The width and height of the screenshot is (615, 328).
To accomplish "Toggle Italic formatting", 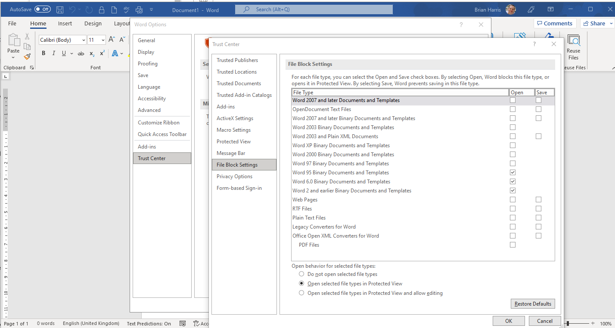I will (x=54, y=53).
